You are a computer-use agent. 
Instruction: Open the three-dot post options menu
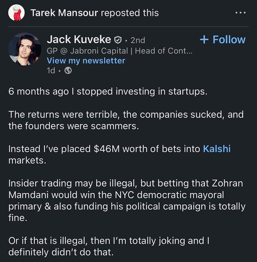tap(240, 13)
